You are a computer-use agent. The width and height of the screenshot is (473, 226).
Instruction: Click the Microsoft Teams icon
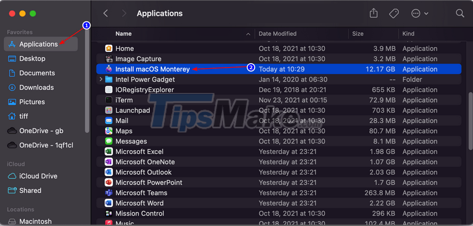click(108, 193)
